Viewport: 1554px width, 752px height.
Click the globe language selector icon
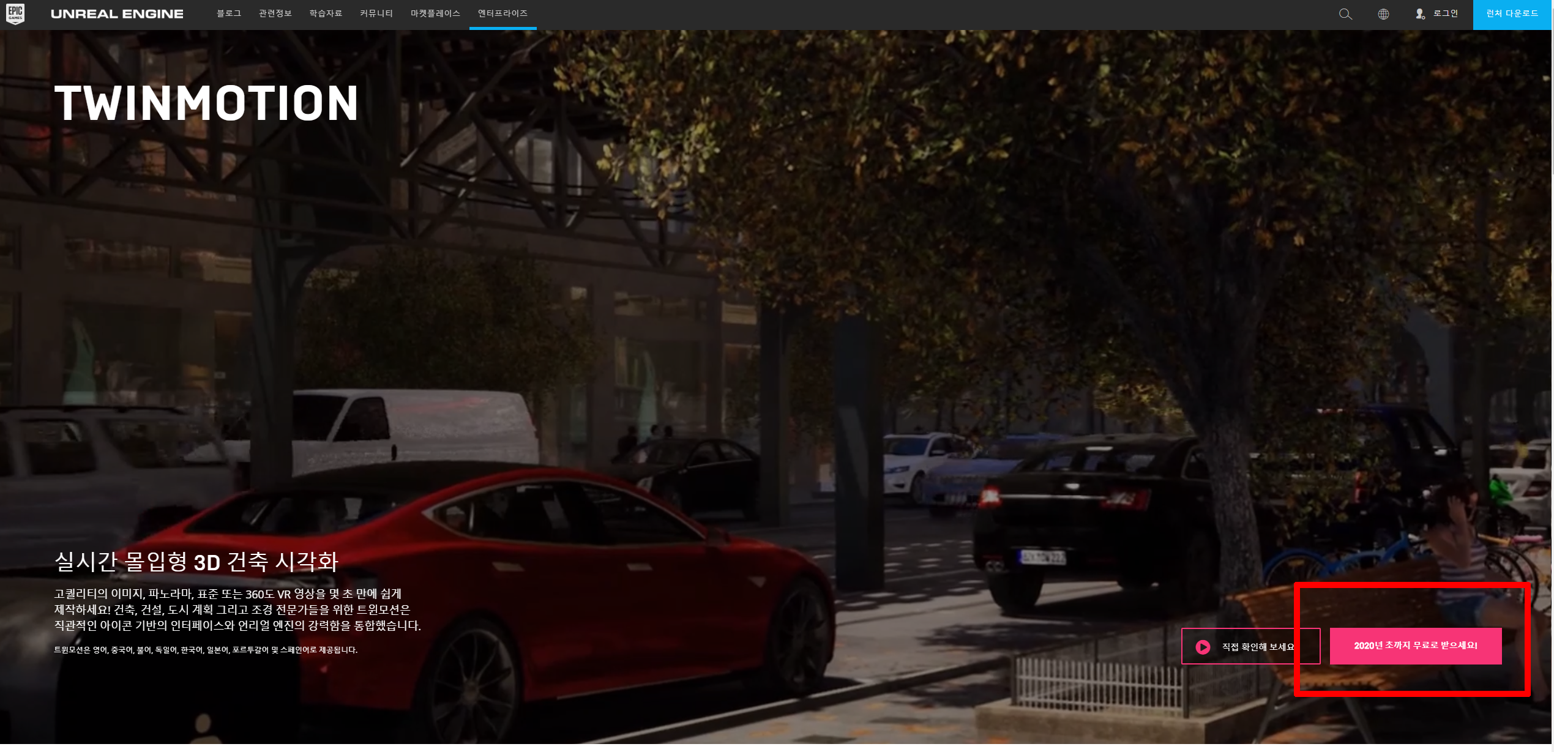(x=1383, y=14)
